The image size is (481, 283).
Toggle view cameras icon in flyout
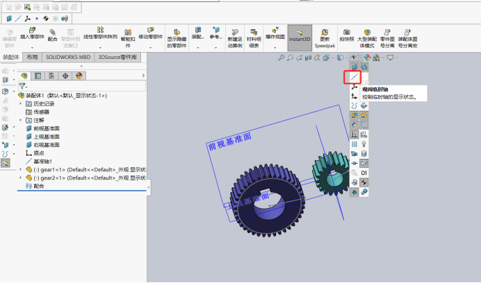[354, 154]
